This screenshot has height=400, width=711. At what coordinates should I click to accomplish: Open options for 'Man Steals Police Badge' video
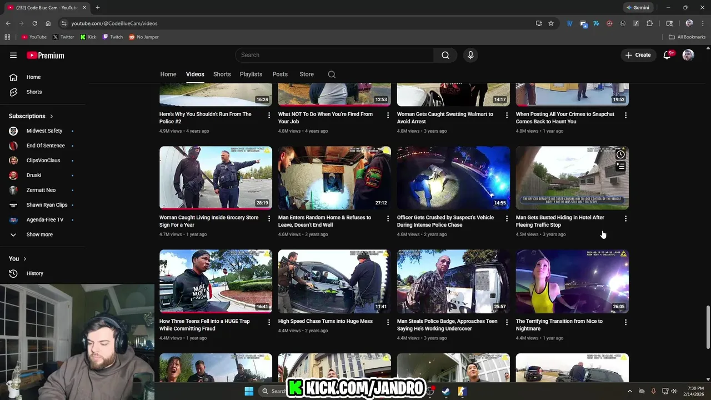pos(507,322)
